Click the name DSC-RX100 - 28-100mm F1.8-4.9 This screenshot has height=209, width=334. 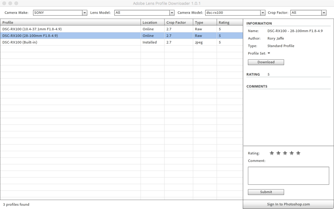[x=295, y=31]
